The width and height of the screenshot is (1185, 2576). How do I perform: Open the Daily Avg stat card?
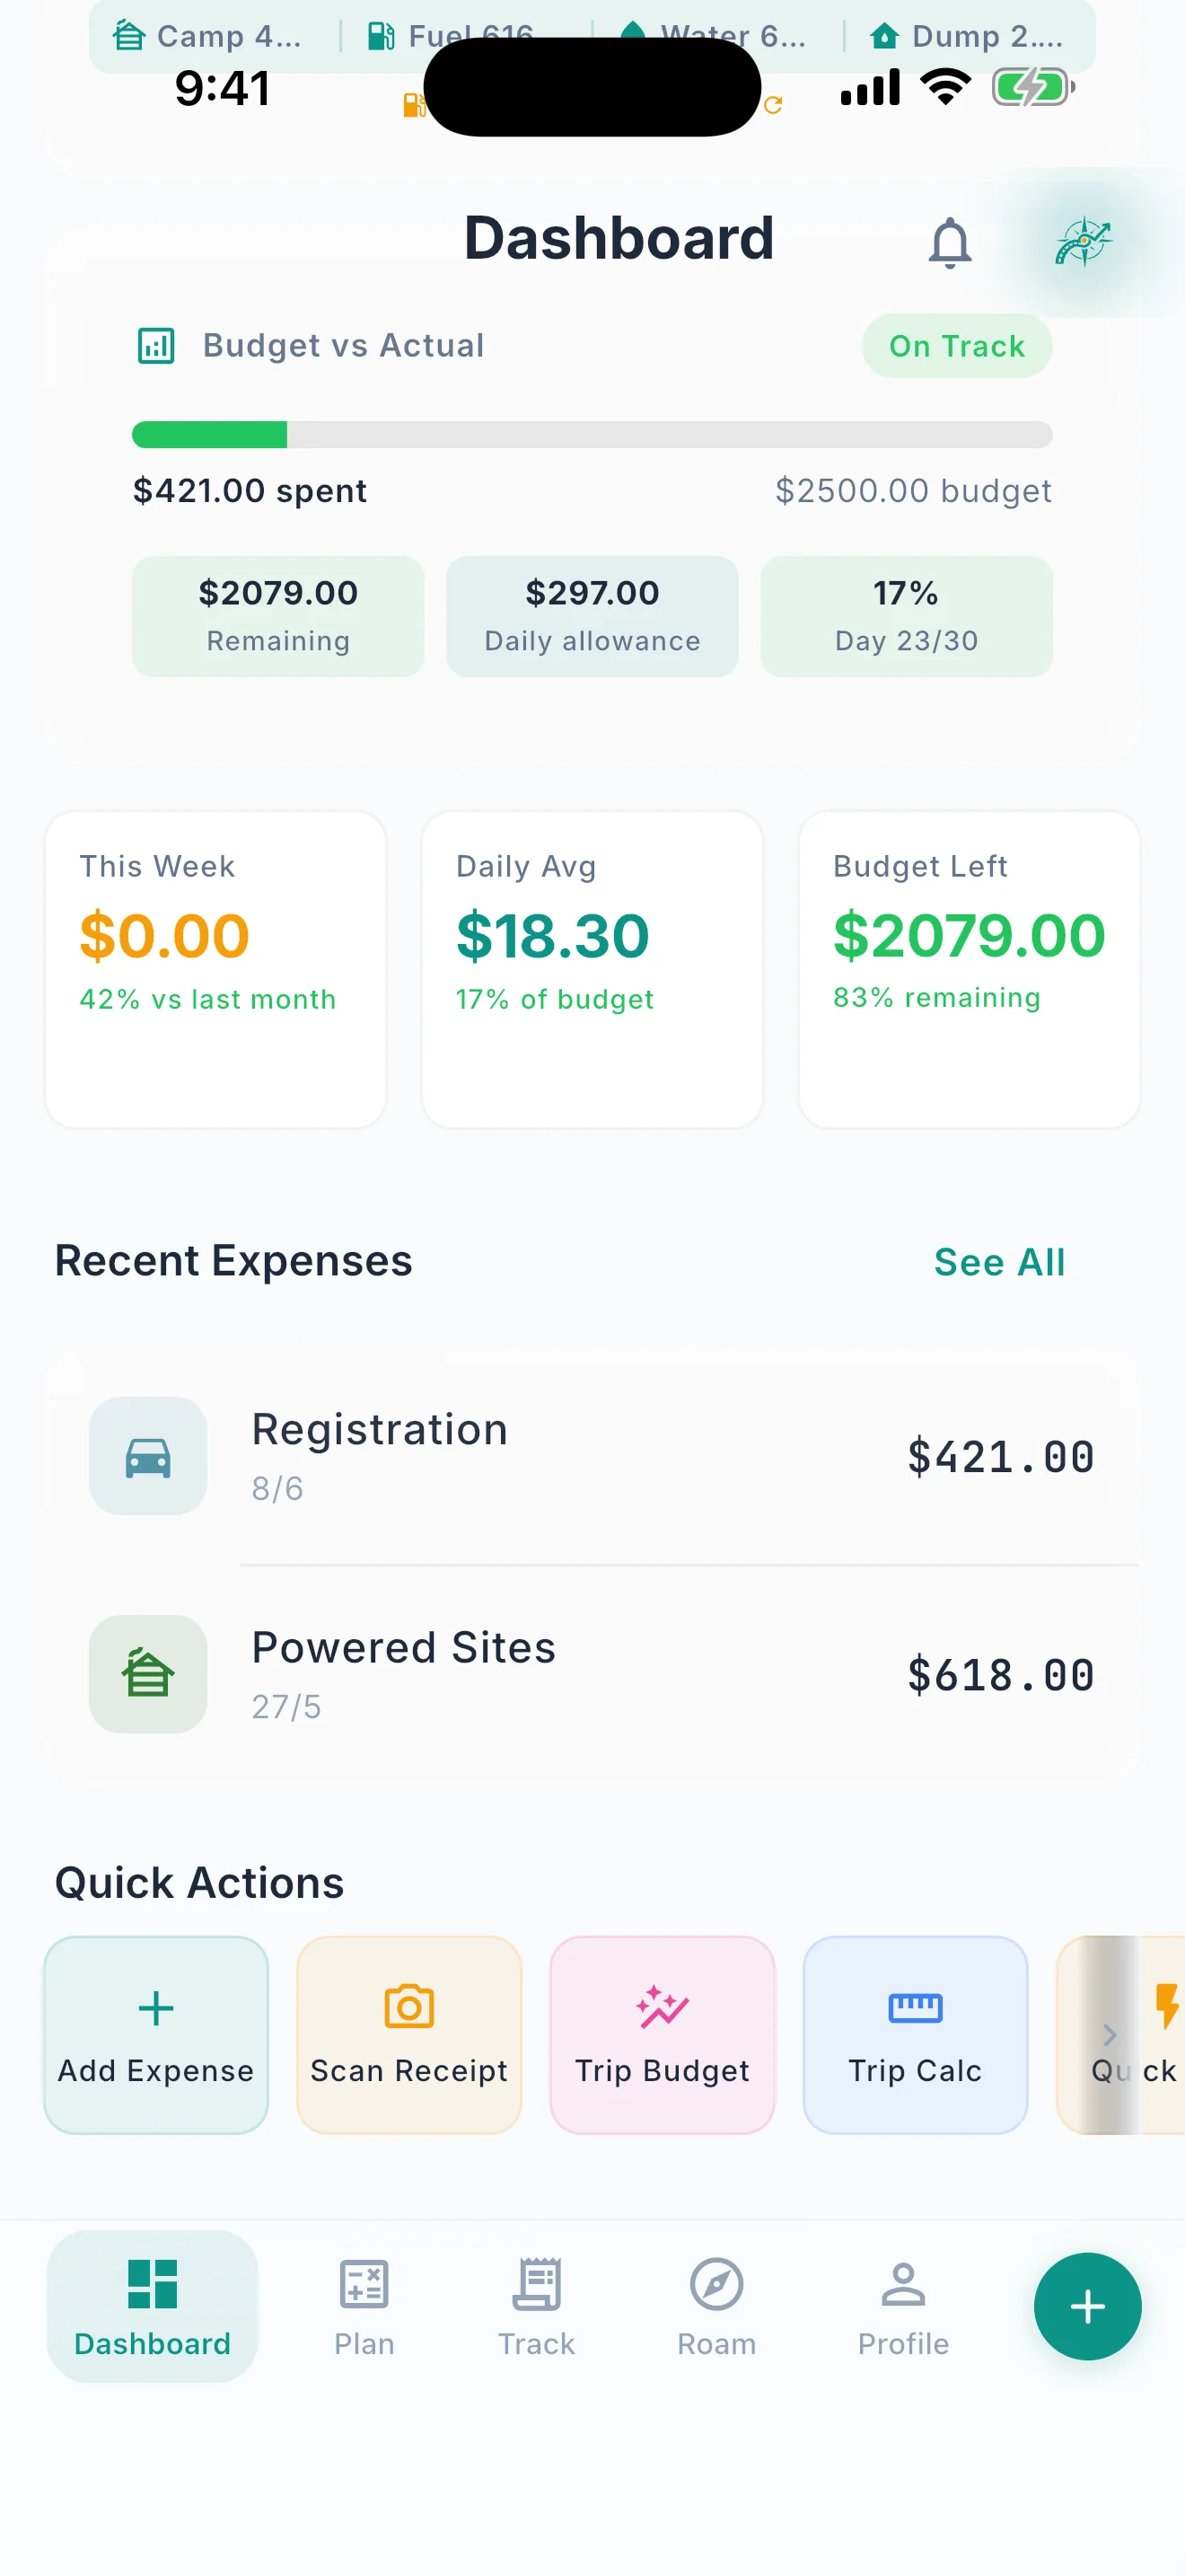[x=592, y=969]
